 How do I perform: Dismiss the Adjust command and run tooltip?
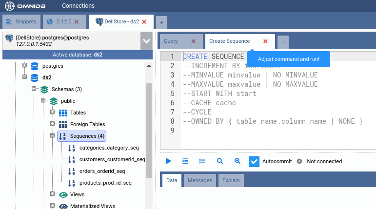pos(289,59)
